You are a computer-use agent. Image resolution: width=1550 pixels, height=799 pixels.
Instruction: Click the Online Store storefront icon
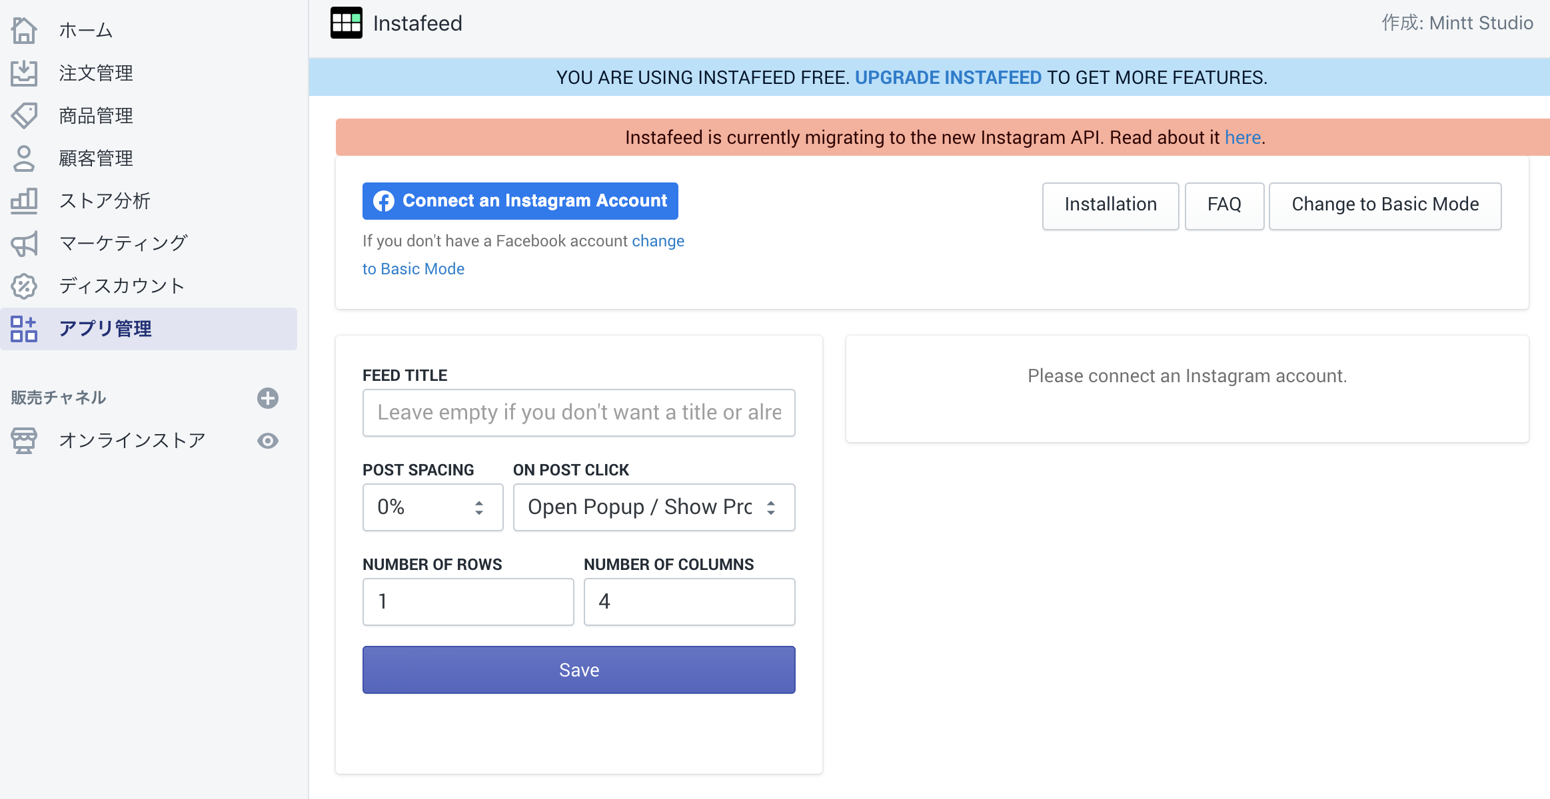pos(24,441)
